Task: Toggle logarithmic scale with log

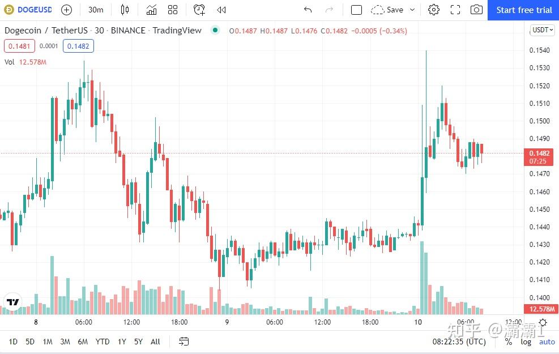Action: coord(526,342)
